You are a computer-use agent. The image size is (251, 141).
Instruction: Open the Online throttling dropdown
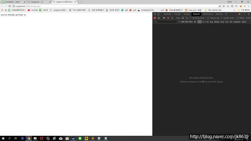click(248, 18)
